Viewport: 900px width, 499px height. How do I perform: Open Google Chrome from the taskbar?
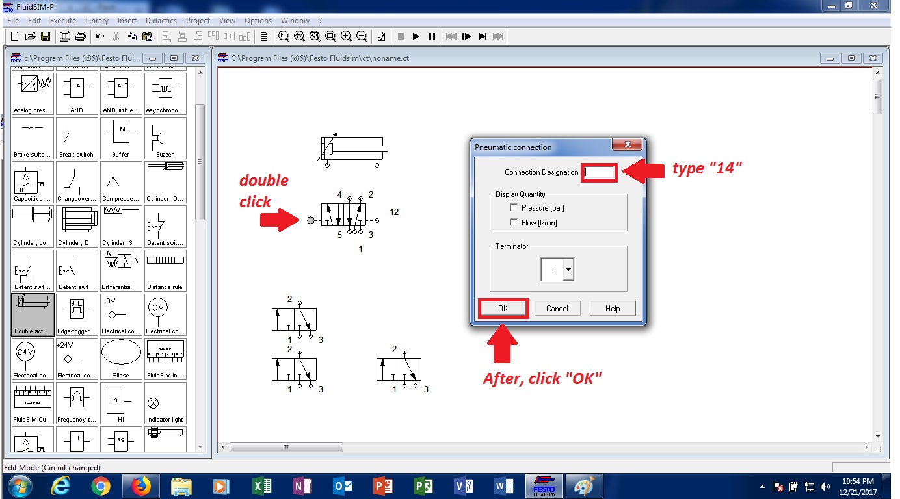(101, 486)
